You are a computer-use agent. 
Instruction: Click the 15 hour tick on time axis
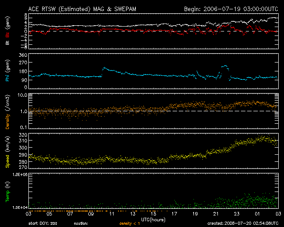pos(153,214)
